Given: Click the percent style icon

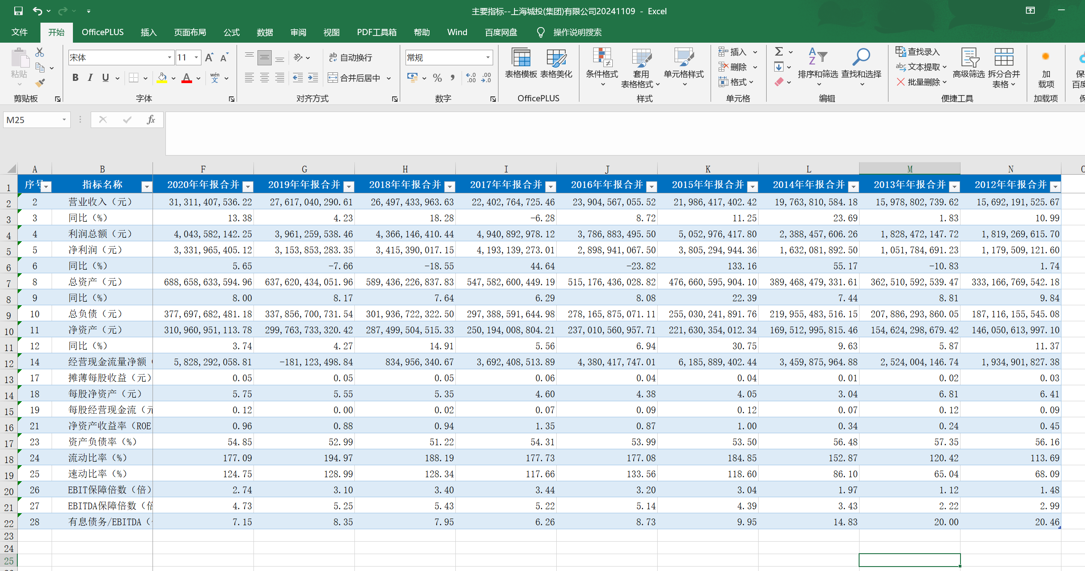Looking at the screenshot, I should 437,78.
